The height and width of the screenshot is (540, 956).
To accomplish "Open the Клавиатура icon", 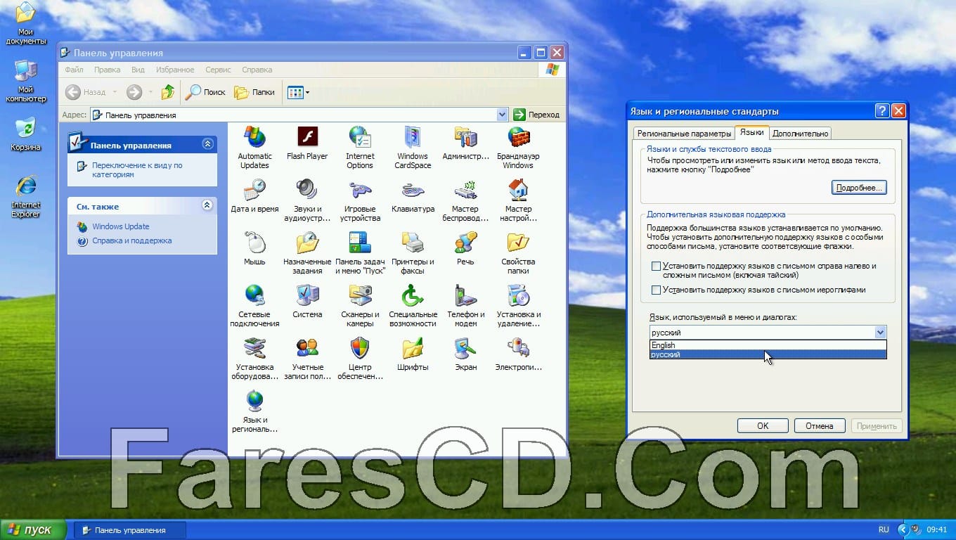I will [413, 195].
